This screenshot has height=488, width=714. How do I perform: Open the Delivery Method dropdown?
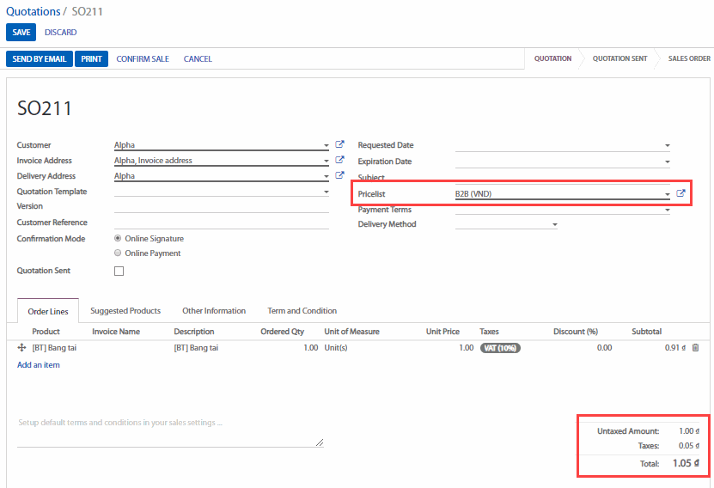tap(554, 225)
